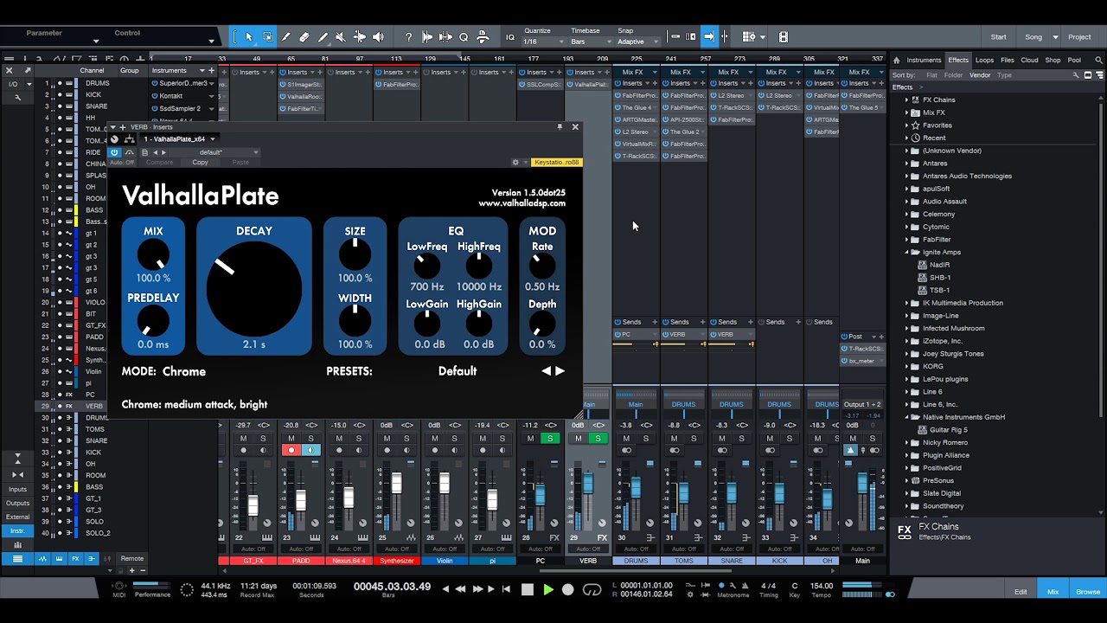1107x623 pixels.
Task: Mute the GT_FX channel 22
Action: 244,439
